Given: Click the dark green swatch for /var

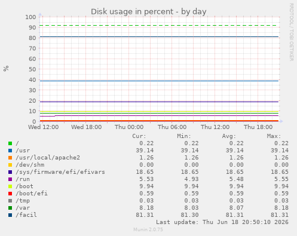Looking at the screenshot, I should tap(10, 208).
